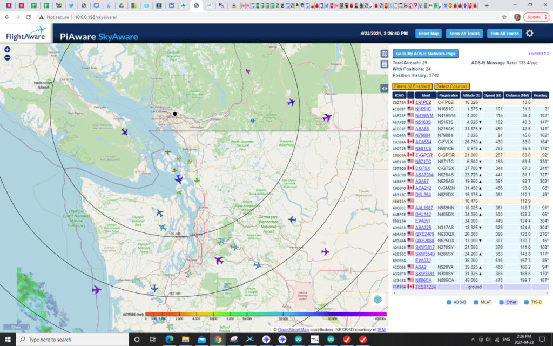Open the C-FPCZ flight link
Image resolution: width=553 pixels, height=346 pixels.
point(423,102)
